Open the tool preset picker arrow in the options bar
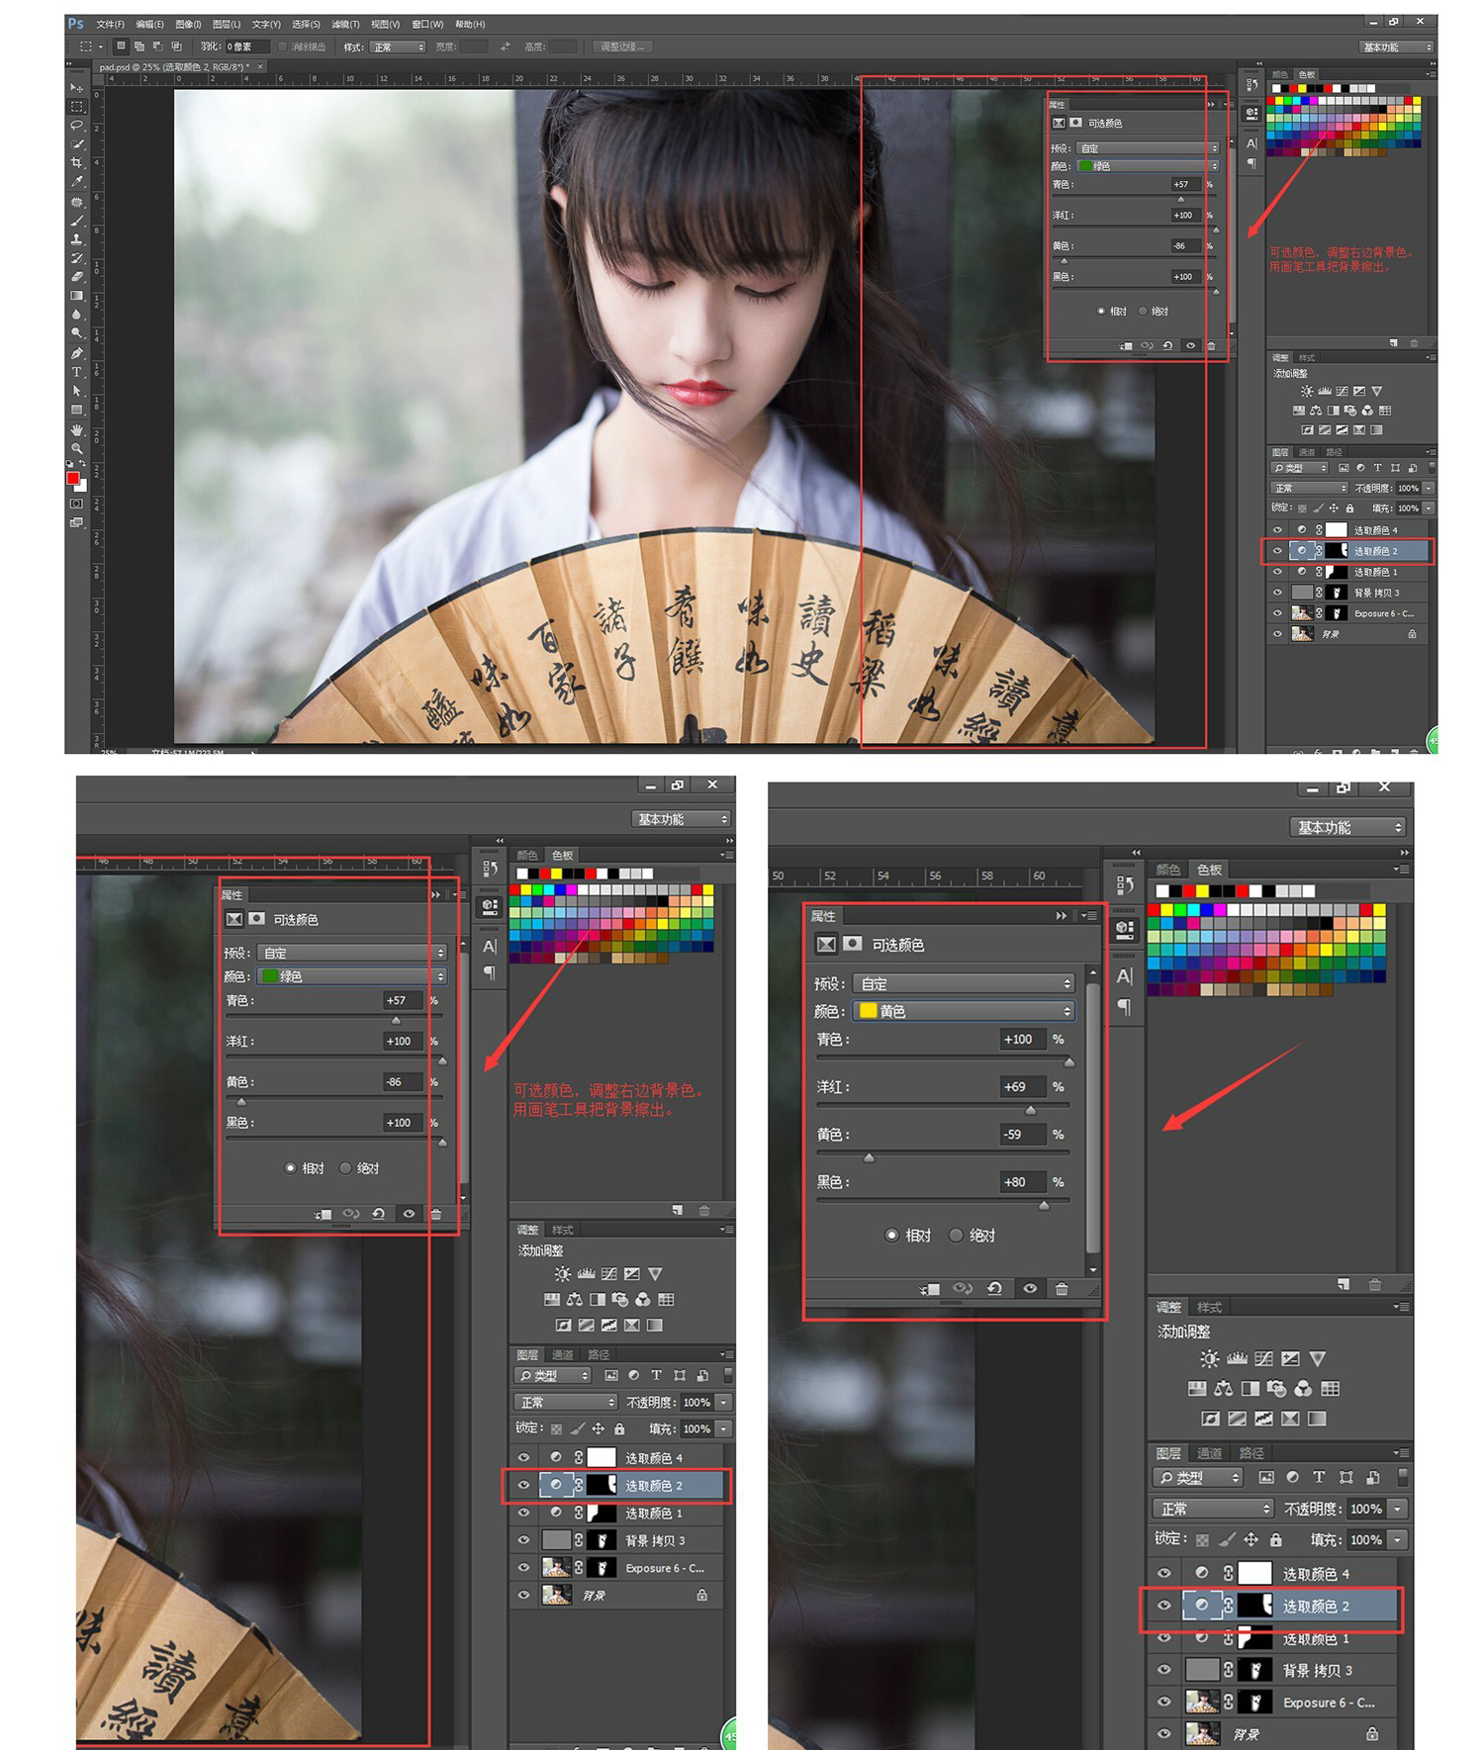 pyautogui.click(x=100, y=46)
